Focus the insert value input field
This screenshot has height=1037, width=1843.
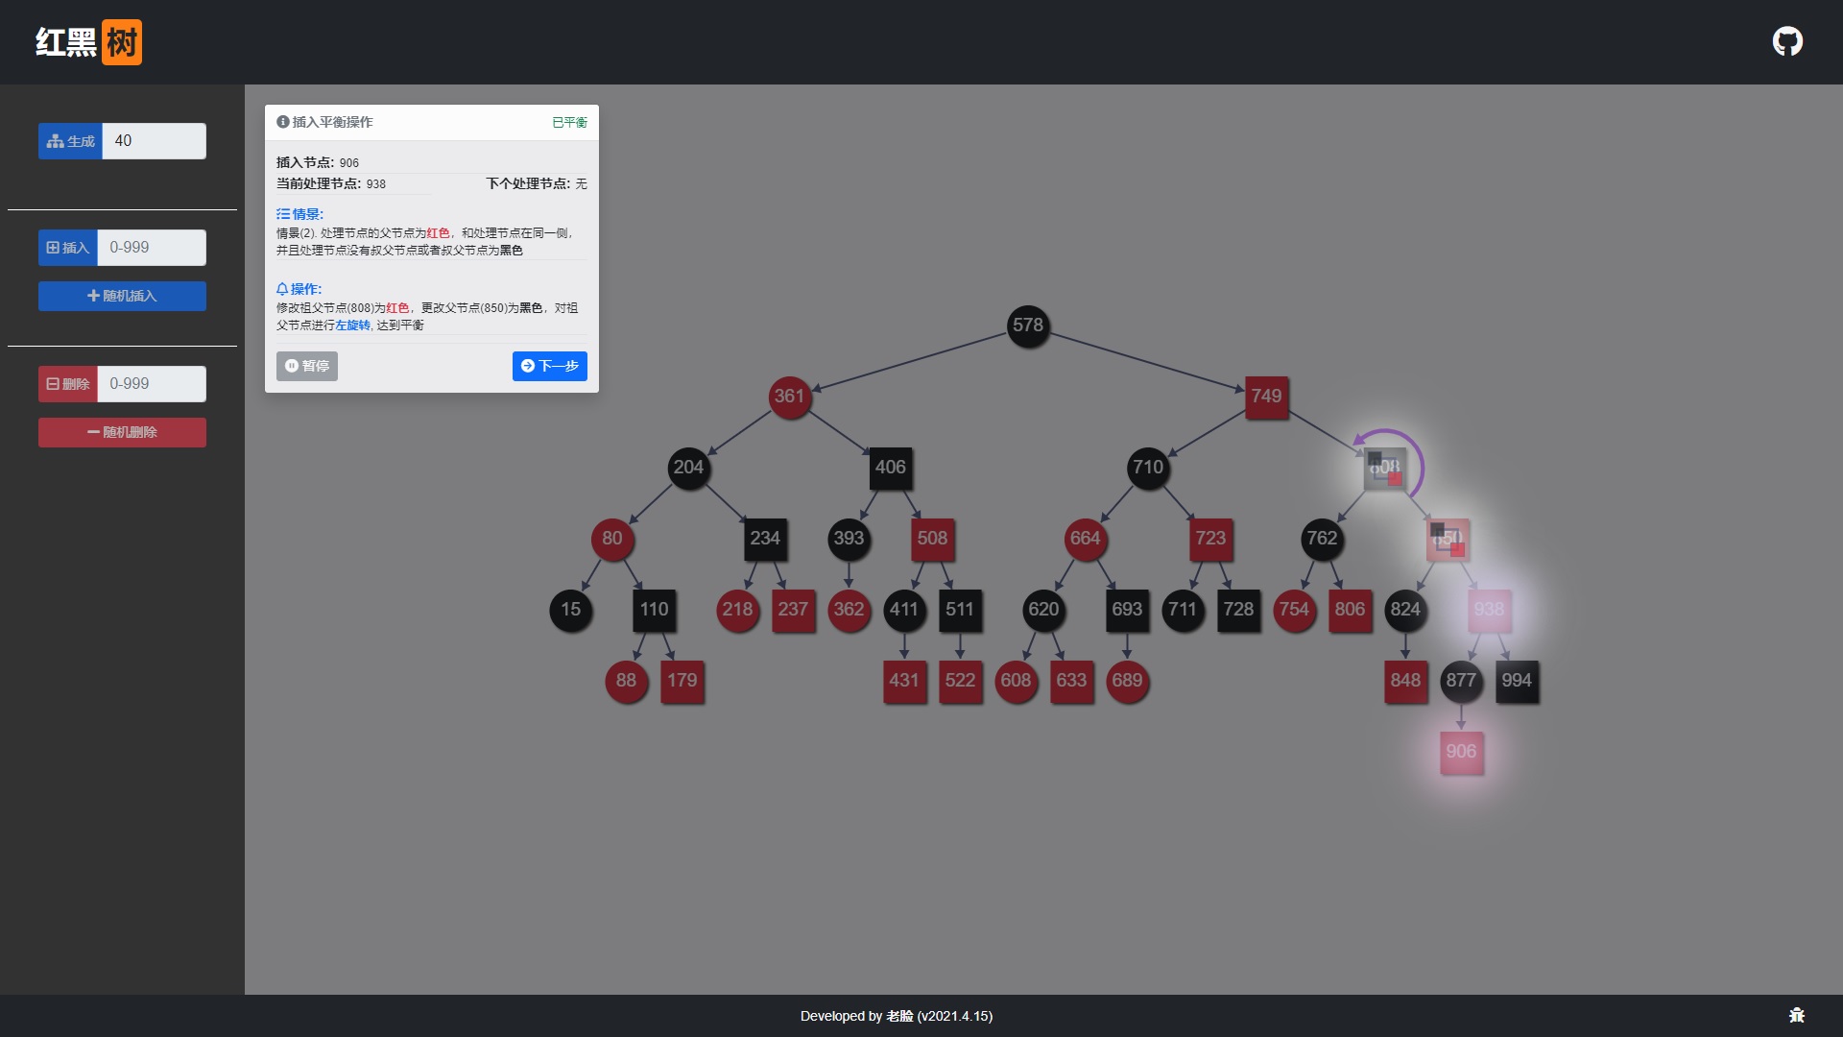pos(152,248)
